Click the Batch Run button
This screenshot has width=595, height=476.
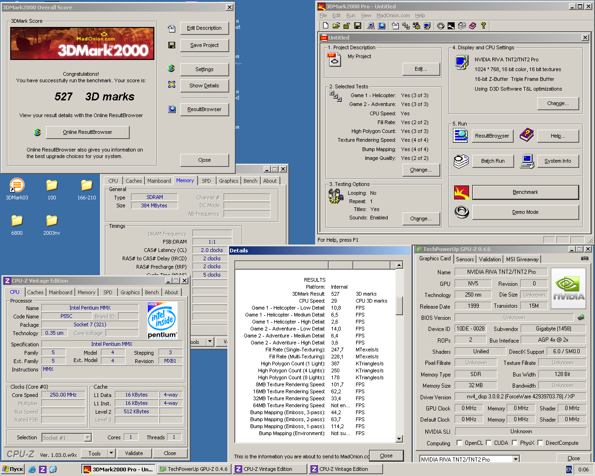(x=493, y=161)
